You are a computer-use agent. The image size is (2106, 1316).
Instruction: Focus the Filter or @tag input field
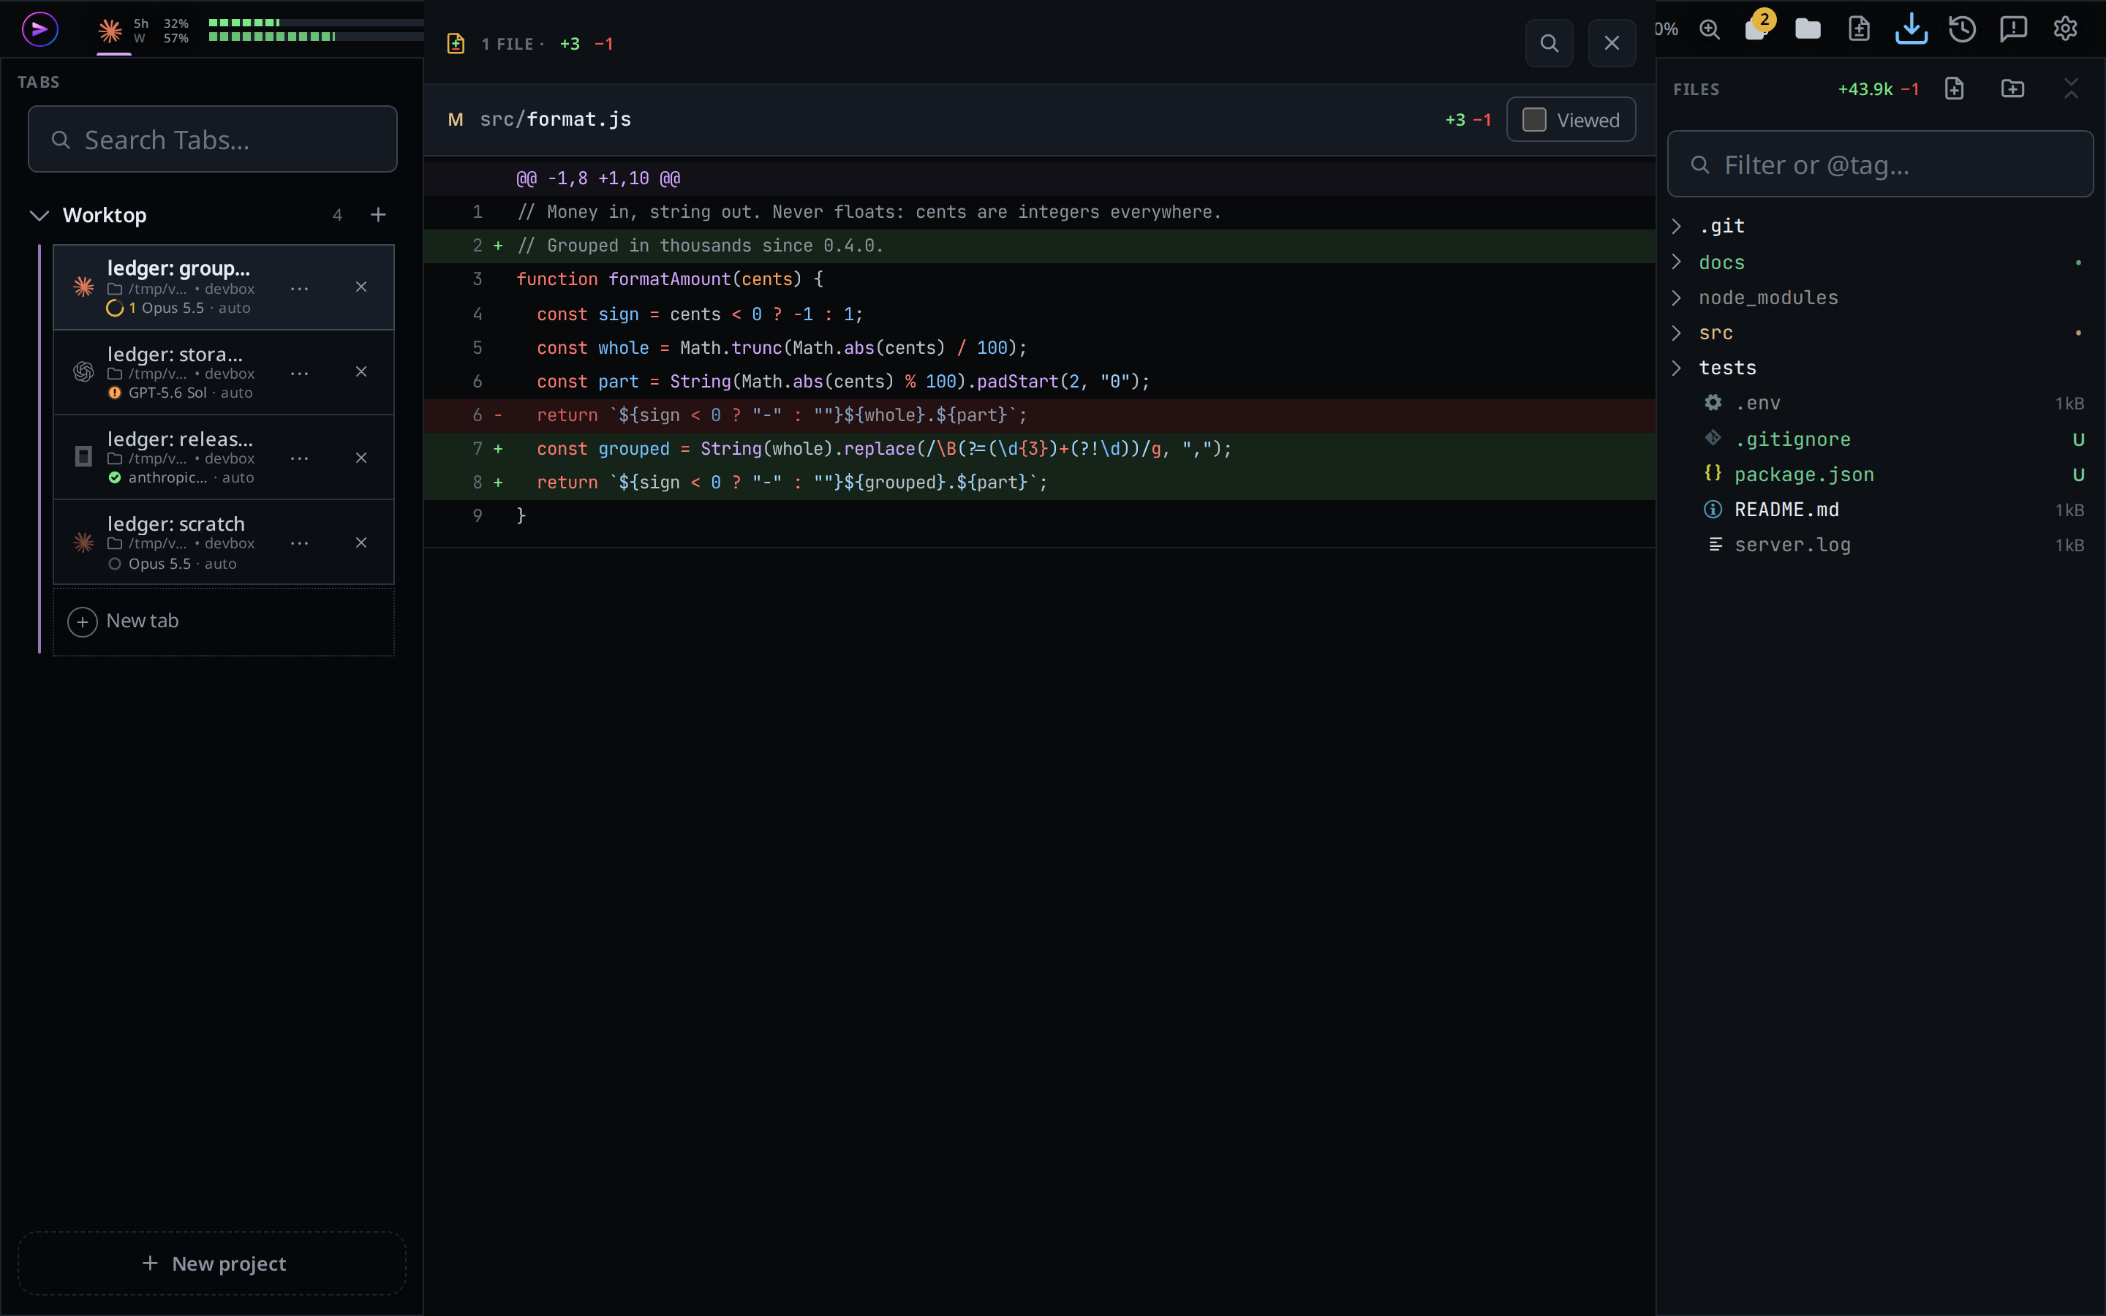click(x=1880, y=164)
